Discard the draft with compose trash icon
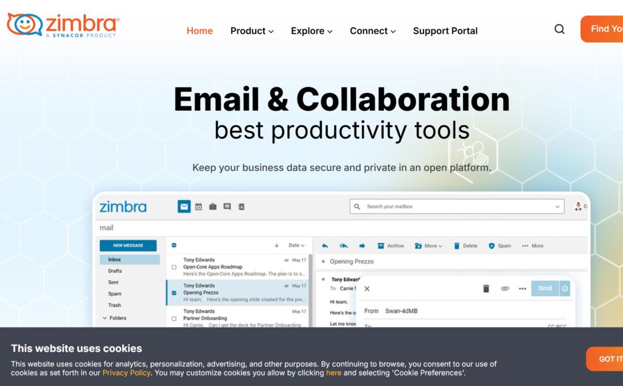 (486, 289)
